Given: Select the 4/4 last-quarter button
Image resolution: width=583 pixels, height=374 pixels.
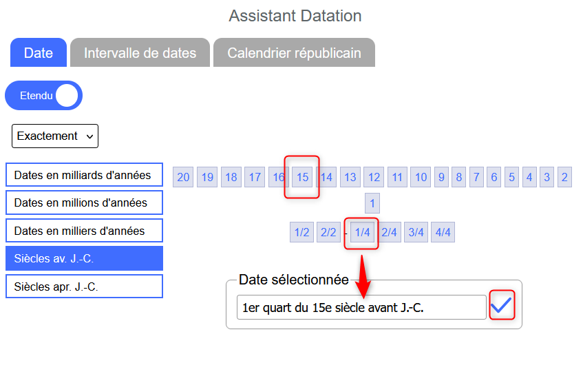Looking at the screenshot, I should click(443, 233).
